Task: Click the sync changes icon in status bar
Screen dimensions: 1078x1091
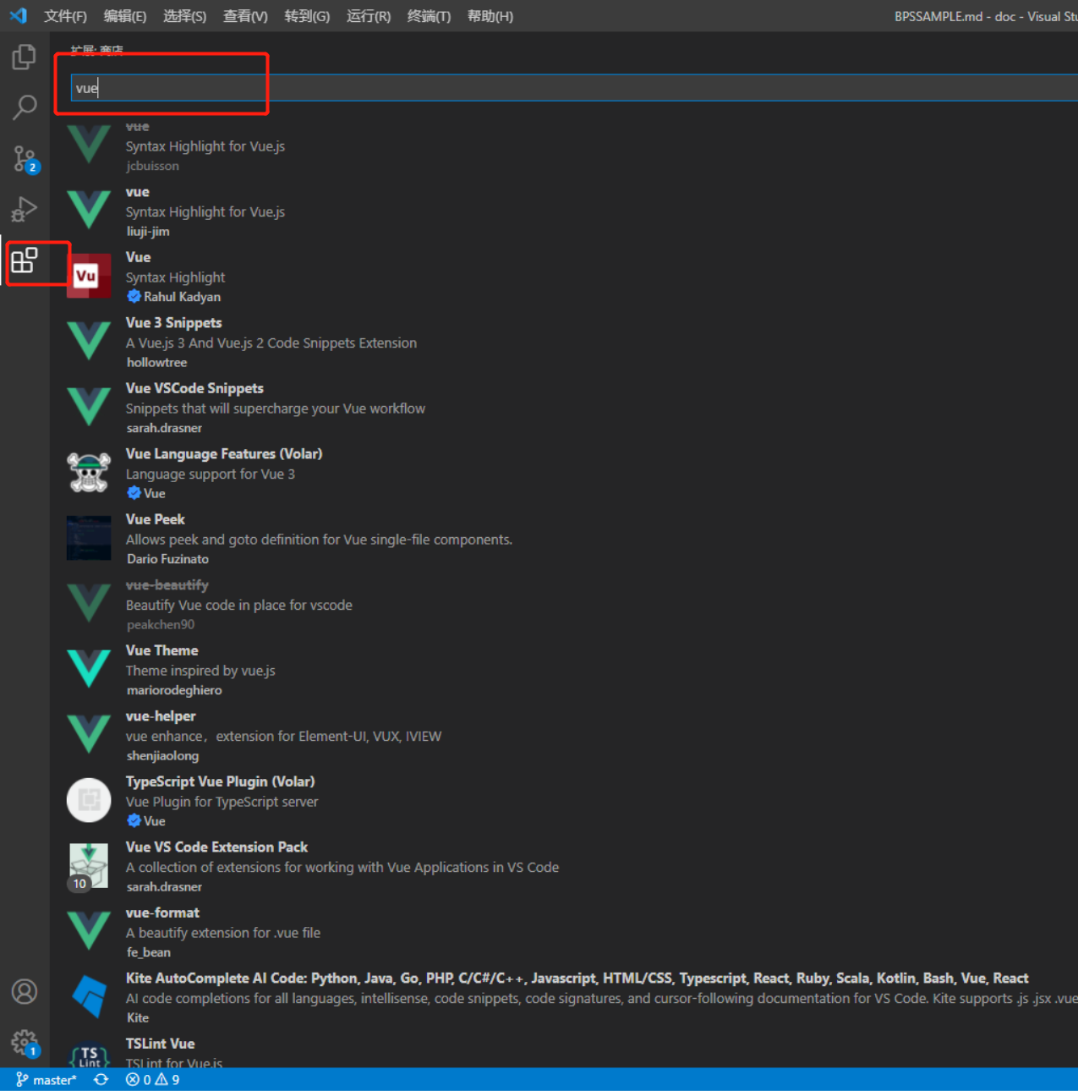Action: pos(101,1079)
